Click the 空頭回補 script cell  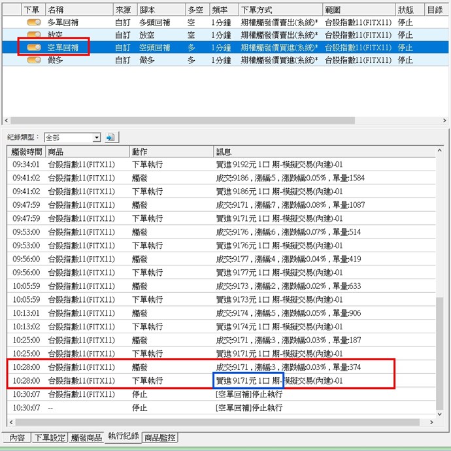pos(154,47)
